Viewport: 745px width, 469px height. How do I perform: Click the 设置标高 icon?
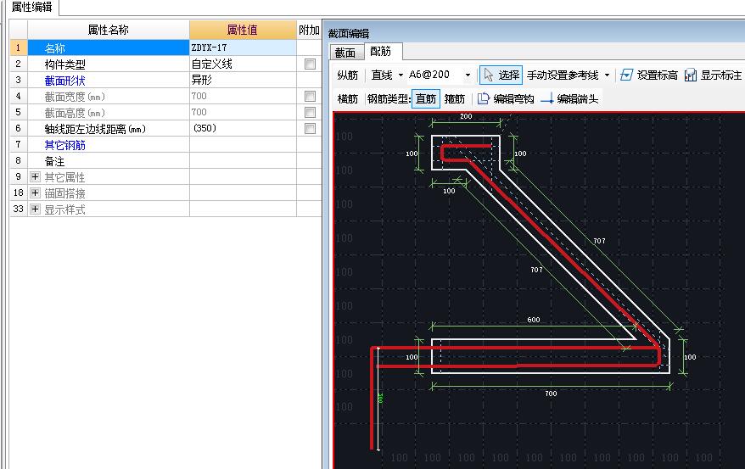626,75
